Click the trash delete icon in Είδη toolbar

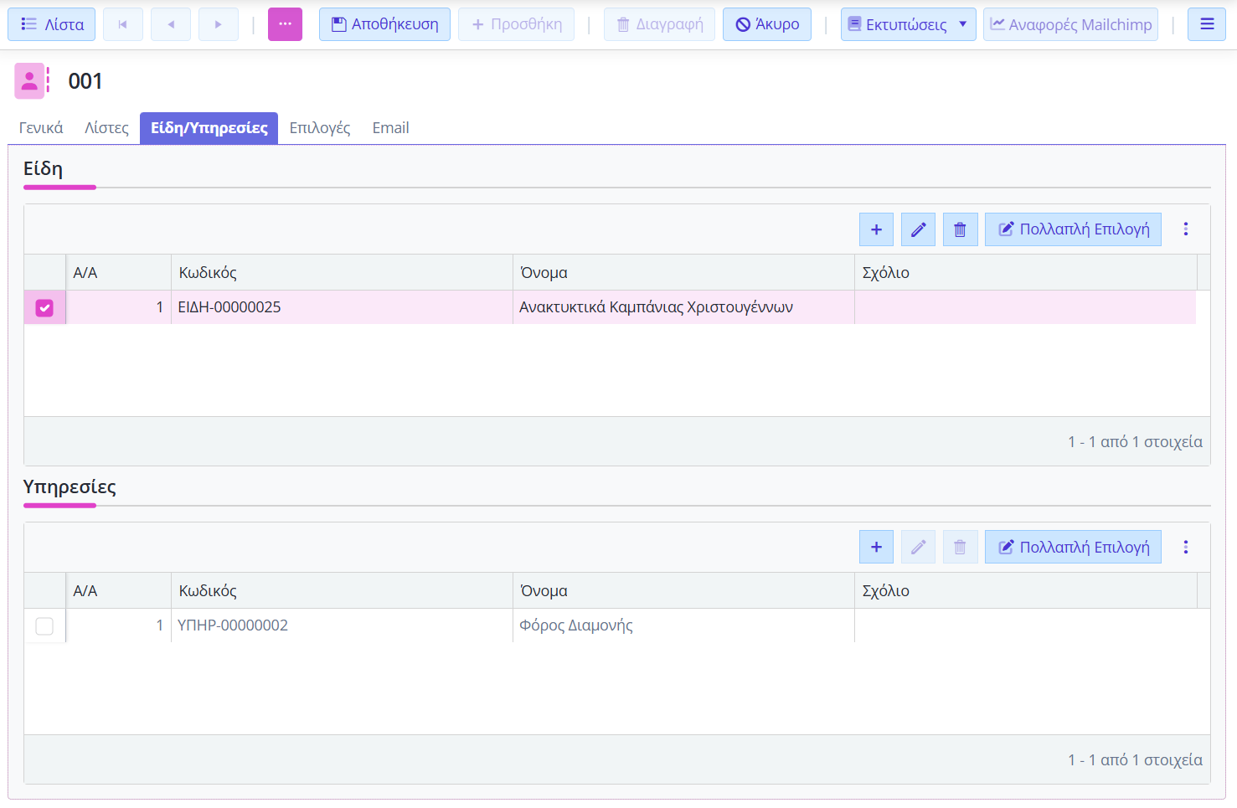click(960, 229)
